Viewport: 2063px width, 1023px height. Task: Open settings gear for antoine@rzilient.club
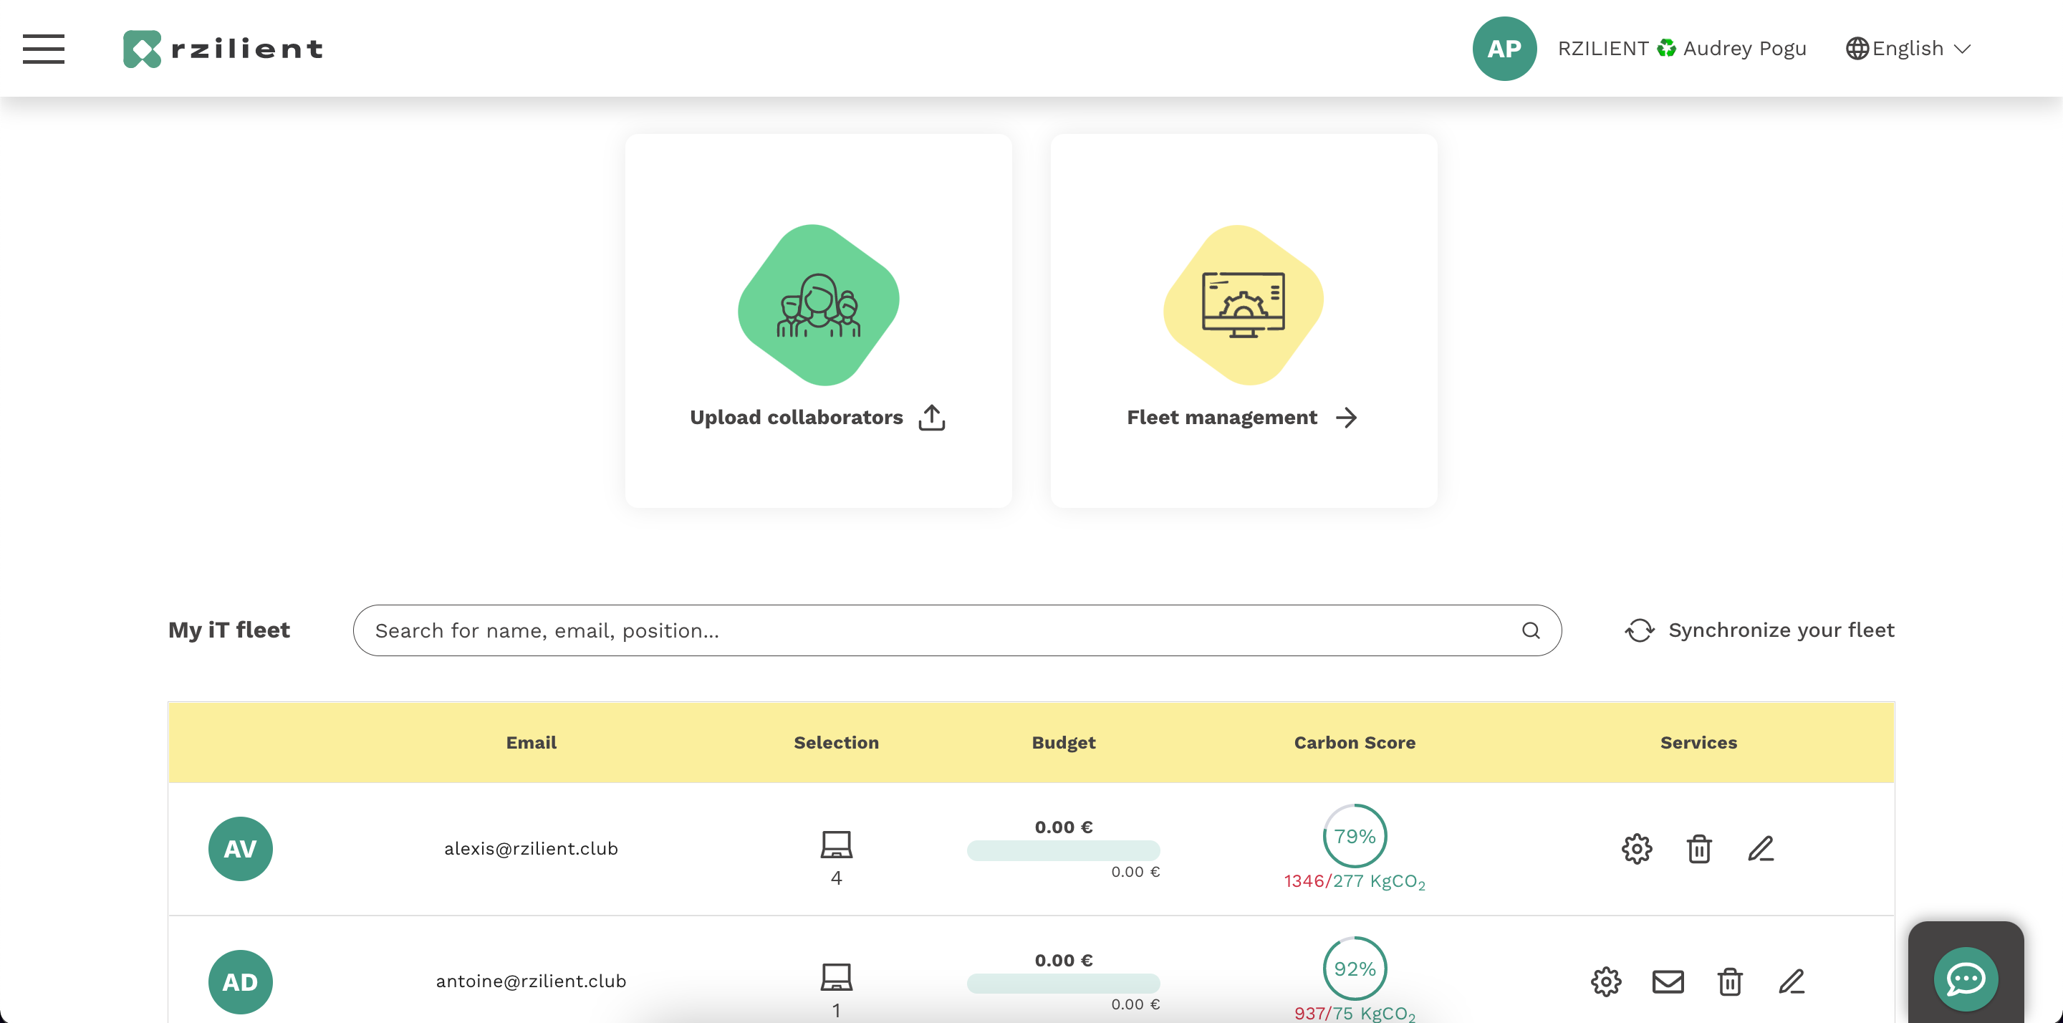pyautogui.click(x=1606, y=981)
